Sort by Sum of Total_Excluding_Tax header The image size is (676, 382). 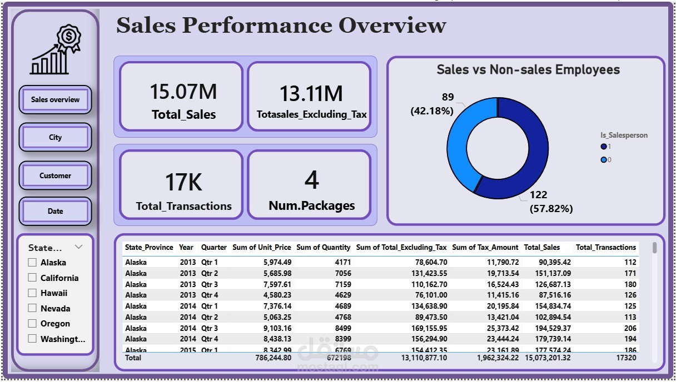click(401, 248)
